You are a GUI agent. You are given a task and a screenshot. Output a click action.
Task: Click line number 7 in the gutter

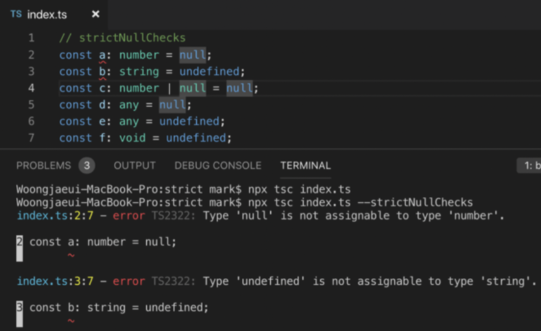coord(32,138)
